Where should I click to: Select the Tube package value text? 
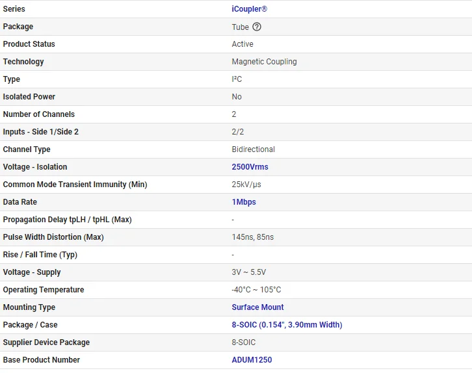[x=240, y=27]
